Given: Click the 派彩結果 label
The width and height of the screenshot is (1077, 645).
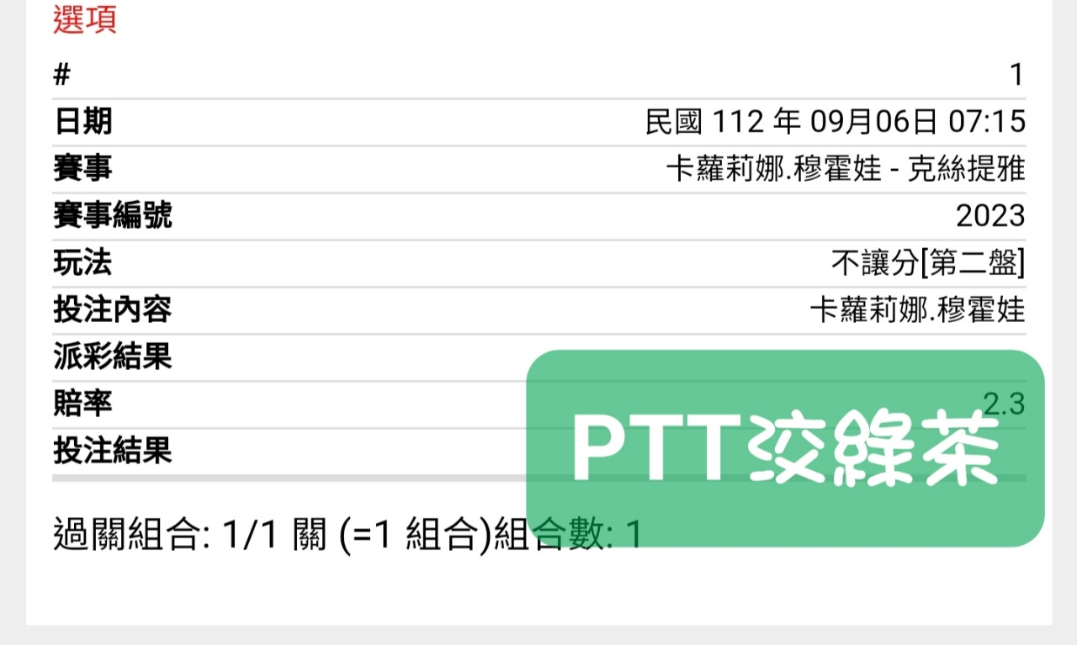Looking at the screenshot, I should click(112, 357).
